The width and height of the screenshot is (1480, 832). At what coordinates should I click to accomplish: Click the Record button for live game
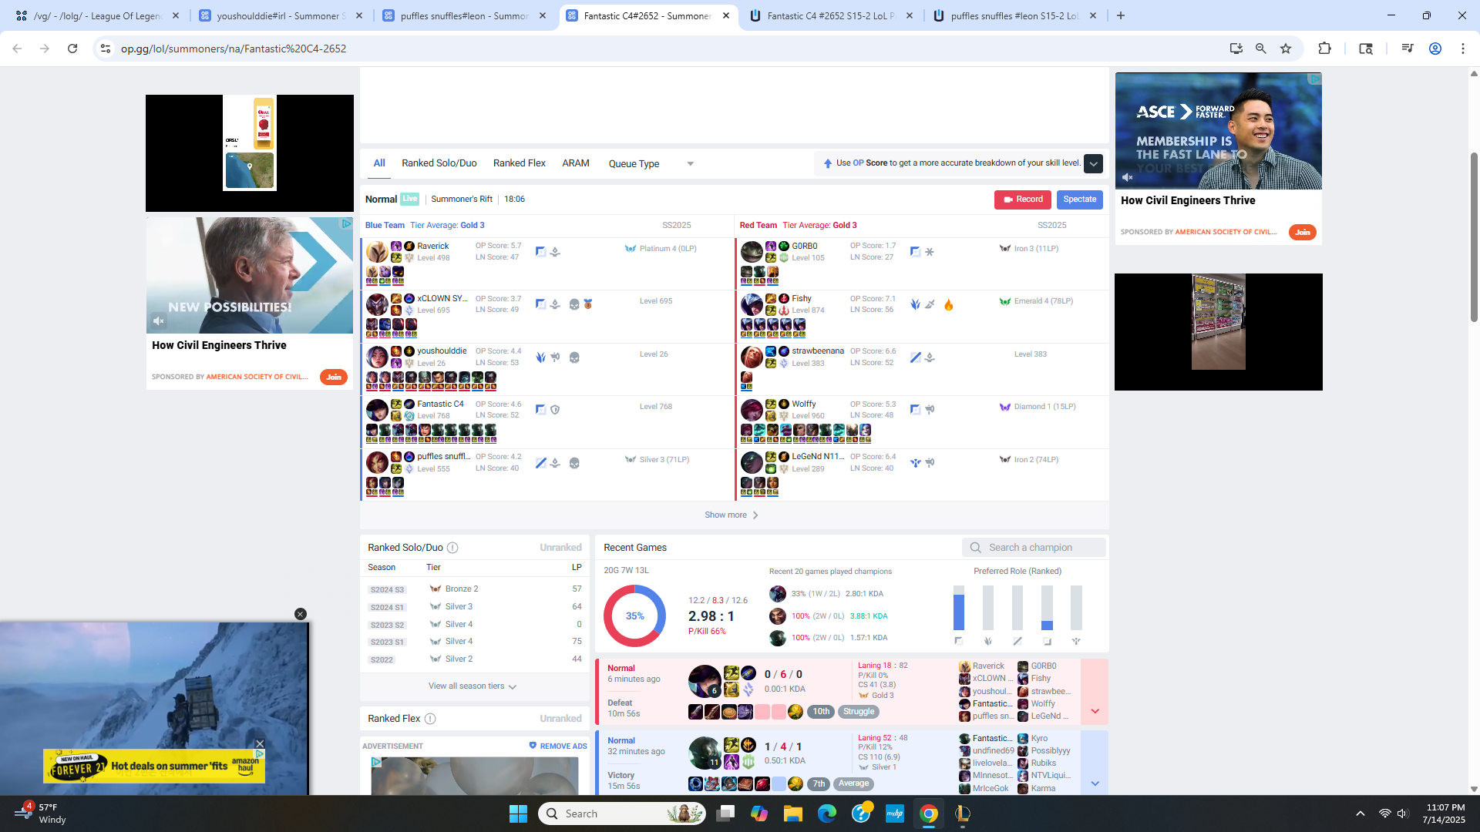pyautogui.click(x=1023, y=200)
